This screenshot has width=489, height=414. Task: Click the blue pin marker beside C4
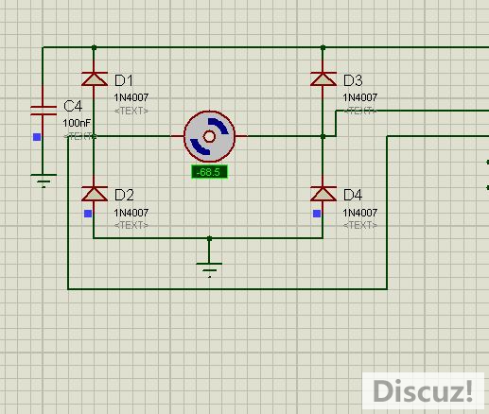pyautogui.click(x=37, y=137)
